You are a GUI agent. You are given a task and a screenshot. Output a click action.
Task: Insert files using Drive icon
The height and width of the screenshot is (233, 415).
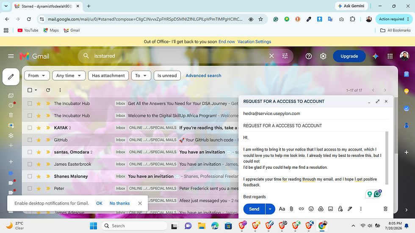(x=321, y=209)
